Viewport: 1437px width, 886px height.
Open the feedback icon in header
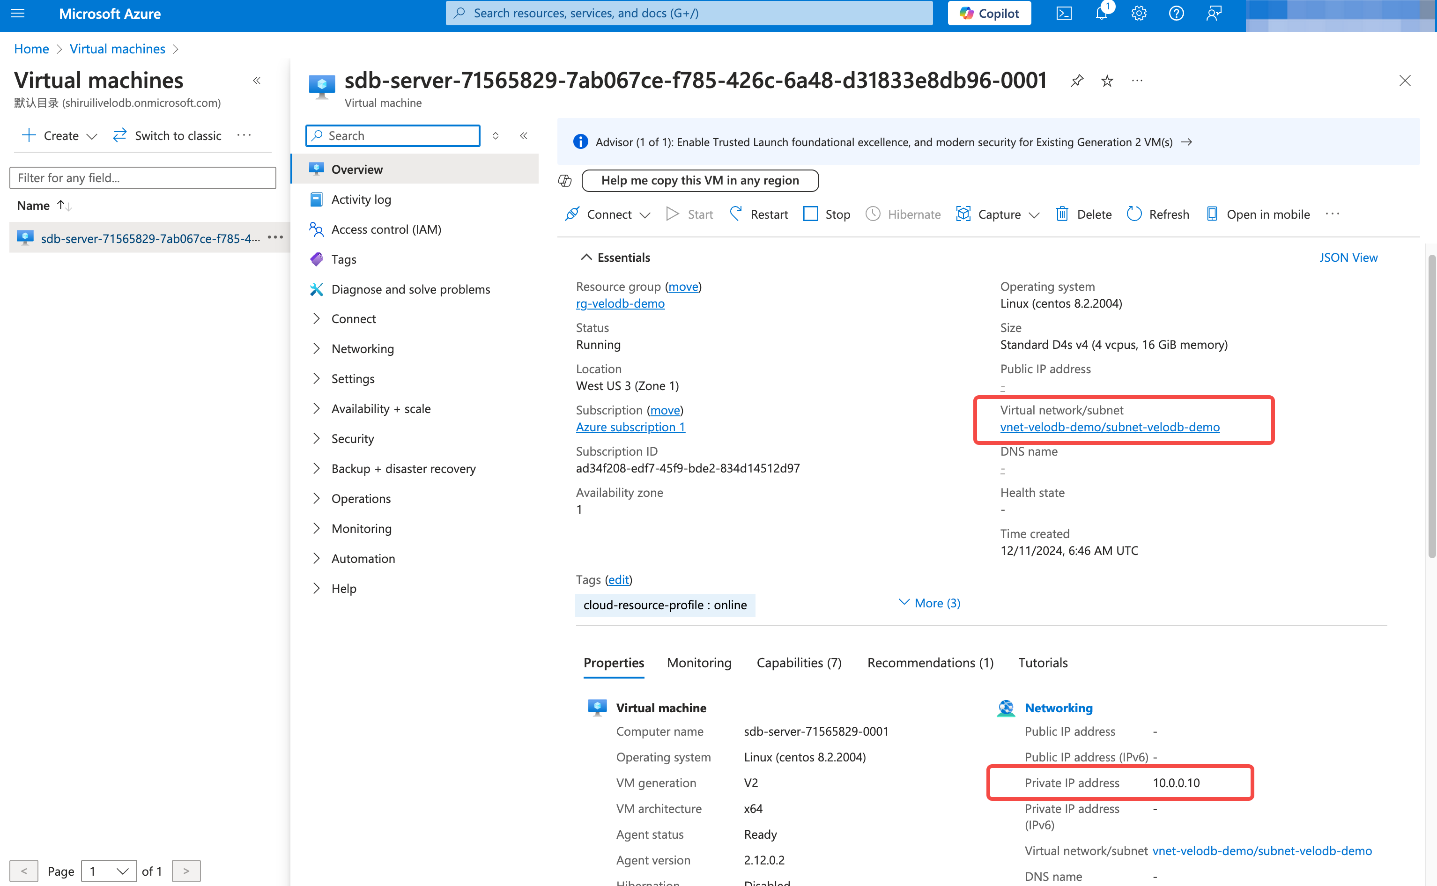pyautogui.click(x=1214, y=14)
